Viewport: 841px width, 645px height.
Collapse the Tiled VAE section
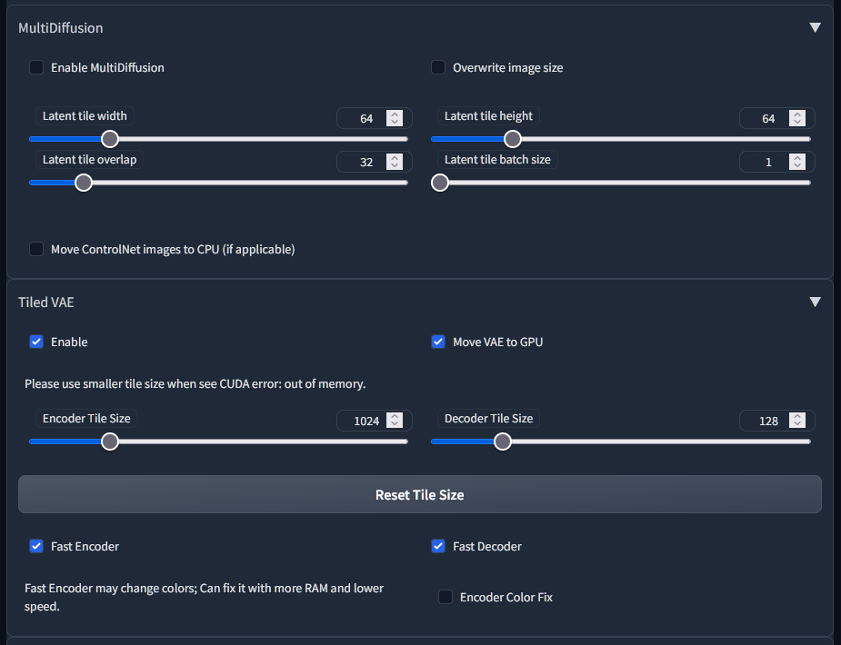[x=816, y=302]
